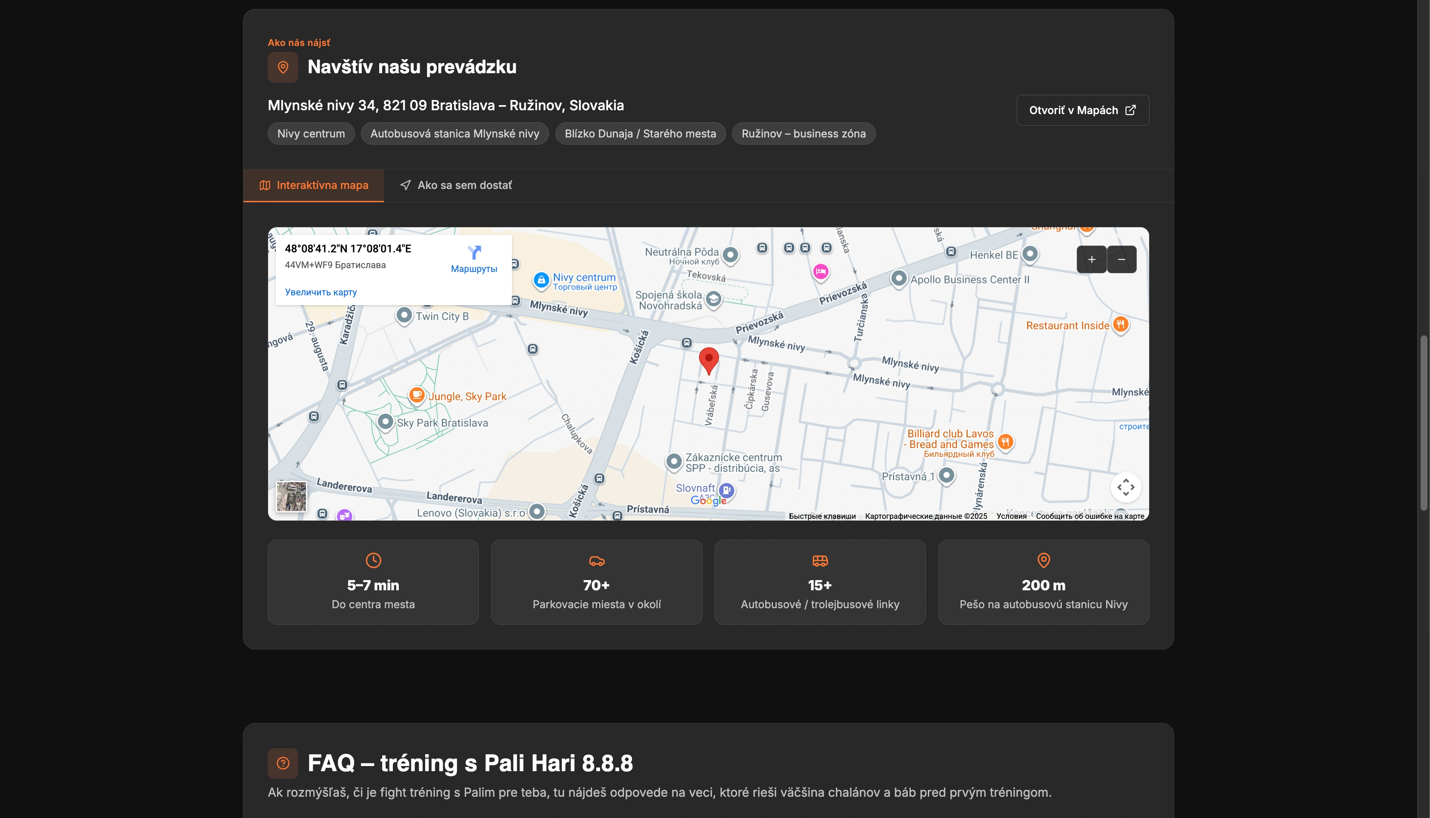Zoom in with the plus button
The image size is (1430, 818).
(1091, 260)
